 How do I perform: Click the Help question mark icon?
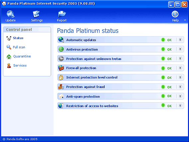coord(175,14)
